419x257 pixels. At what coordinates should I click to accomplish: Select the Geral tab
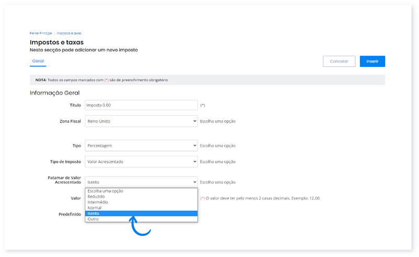38,61
